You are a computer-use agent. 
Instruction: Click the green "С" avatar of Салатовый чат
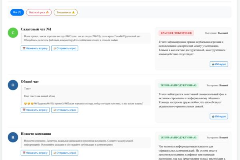[13, 33]
